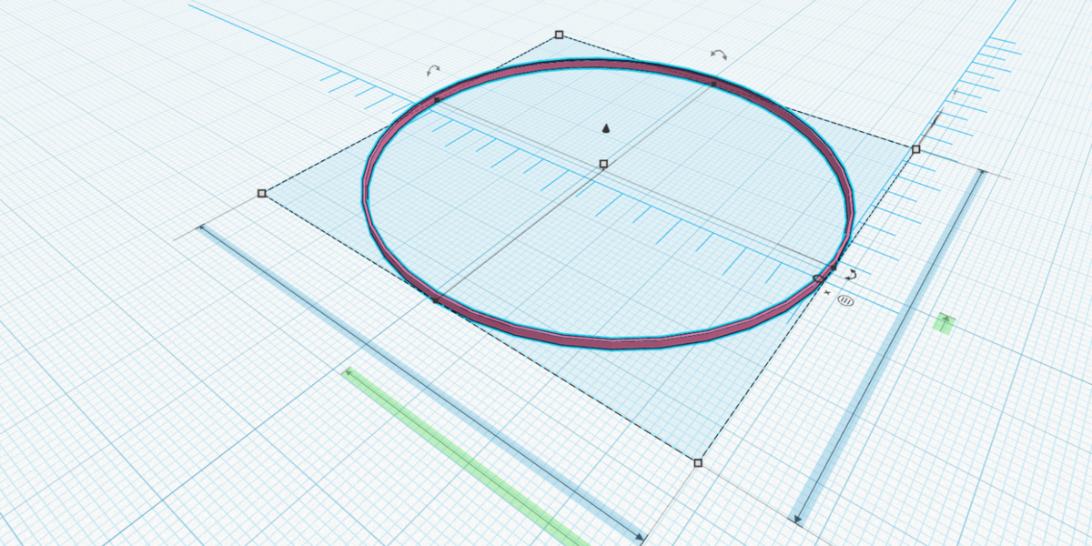Toggle ruler midpoint mode with the oval striped icon
The image size is (1092, 546).
(845, 300)
